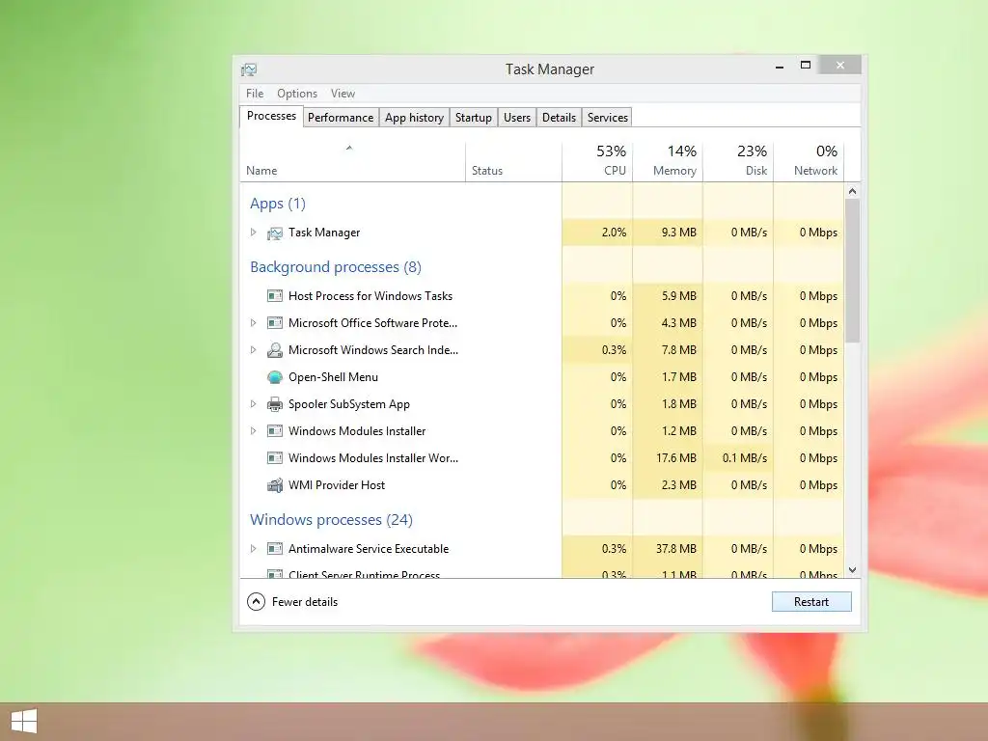Switch to the Services tab
Image resolution: width=988 pixels, height=741 pixels.
click(x=608, y=118)
